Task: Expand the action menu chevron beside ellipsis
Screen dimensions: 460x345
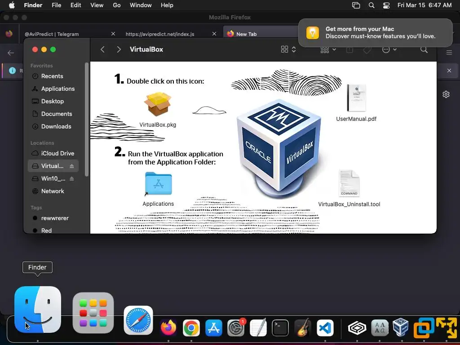Action: click(x=395, y=49)
